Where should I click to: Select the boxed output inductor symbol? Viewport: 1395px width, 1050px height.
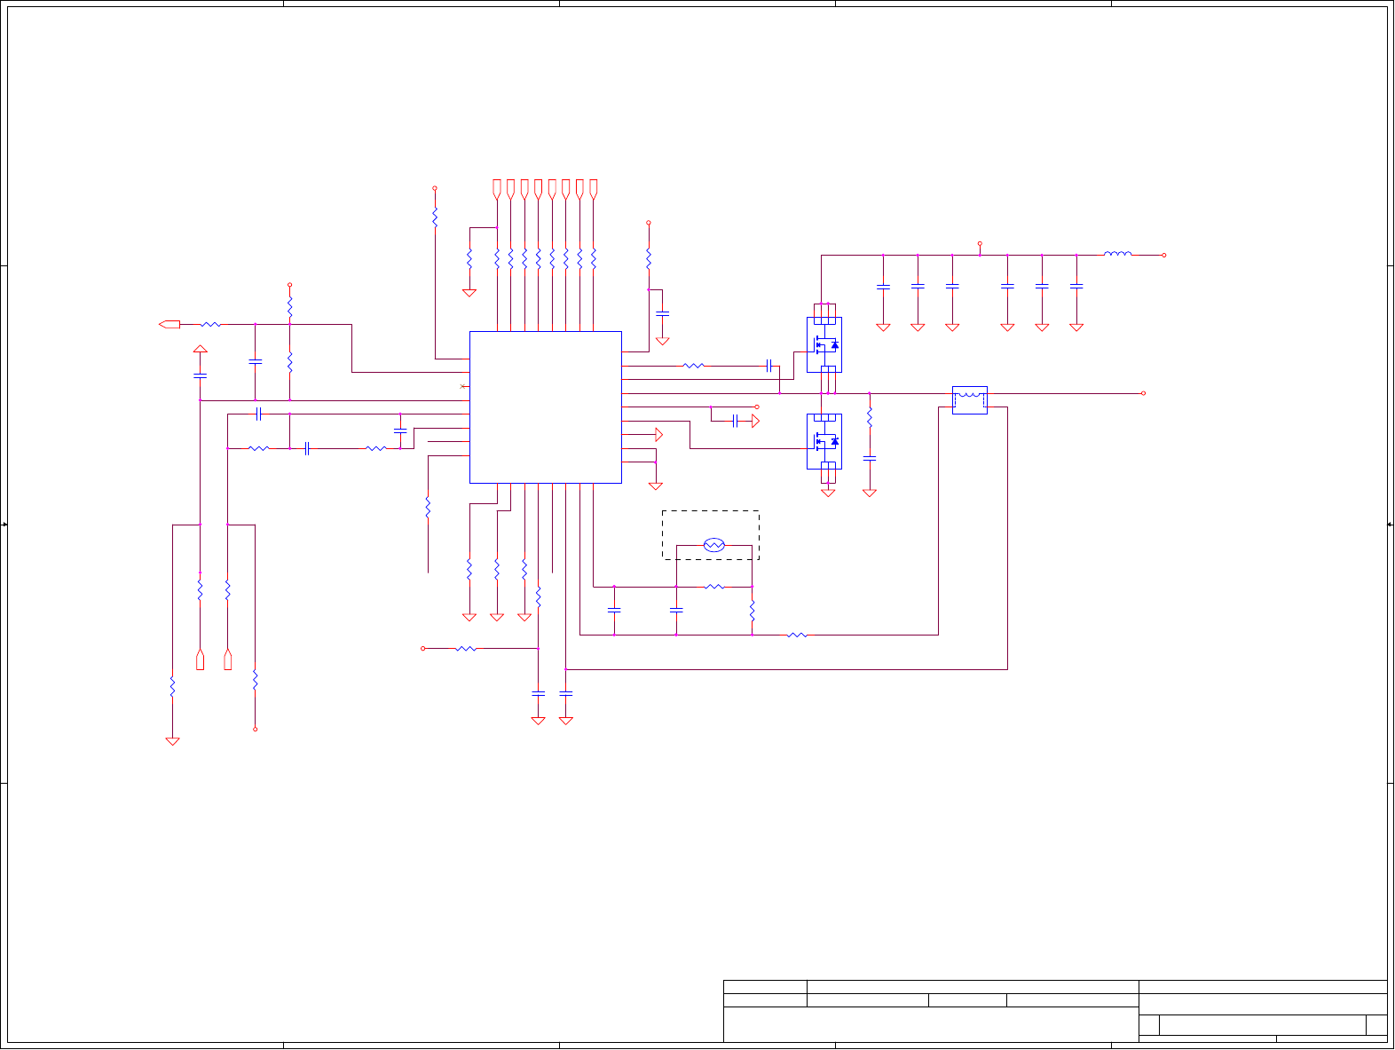click(970, 400)
